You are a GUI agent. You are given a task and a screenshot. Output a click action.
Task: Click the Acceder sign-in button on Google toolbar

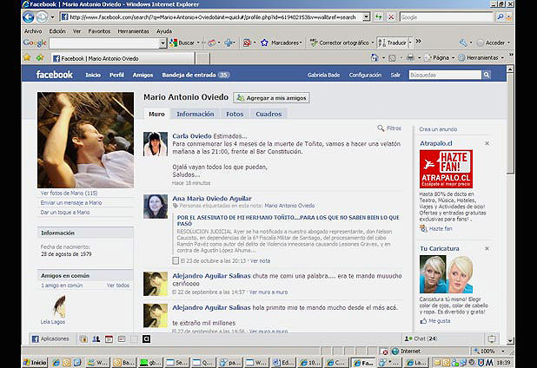coord(494,43)
